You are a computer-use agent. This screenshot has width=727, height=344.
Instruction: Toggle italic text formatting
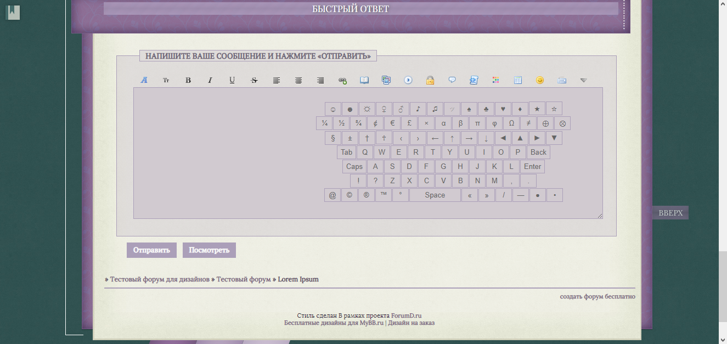pos(210,80)
